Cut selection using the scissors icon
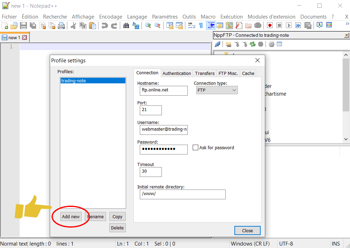The image size is (350, 248). click(x=73, y=26)
